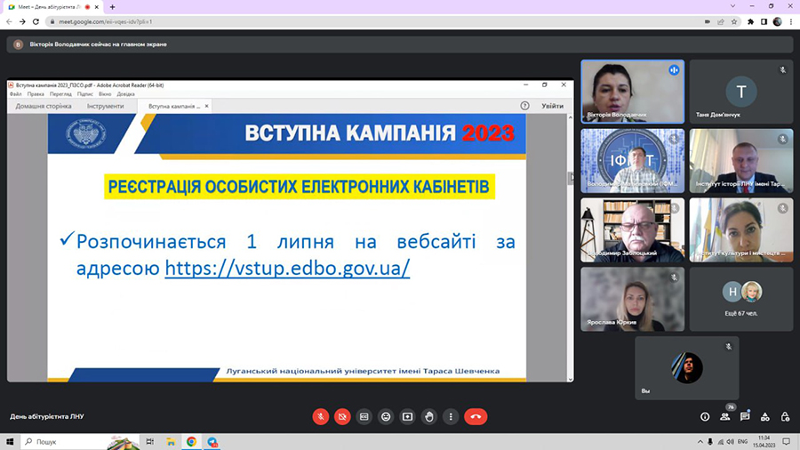Screen dimensions: 800x450
Task: Open Перегляд menu in Acrobat Reader
Action: point(60,94)
